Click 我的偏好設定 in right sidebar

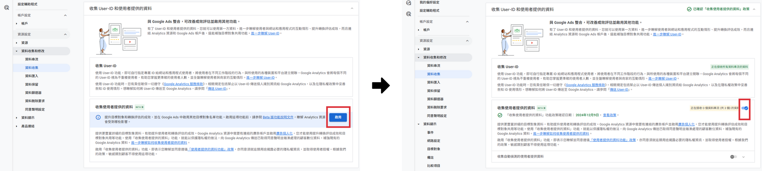[x=429, y=2]
